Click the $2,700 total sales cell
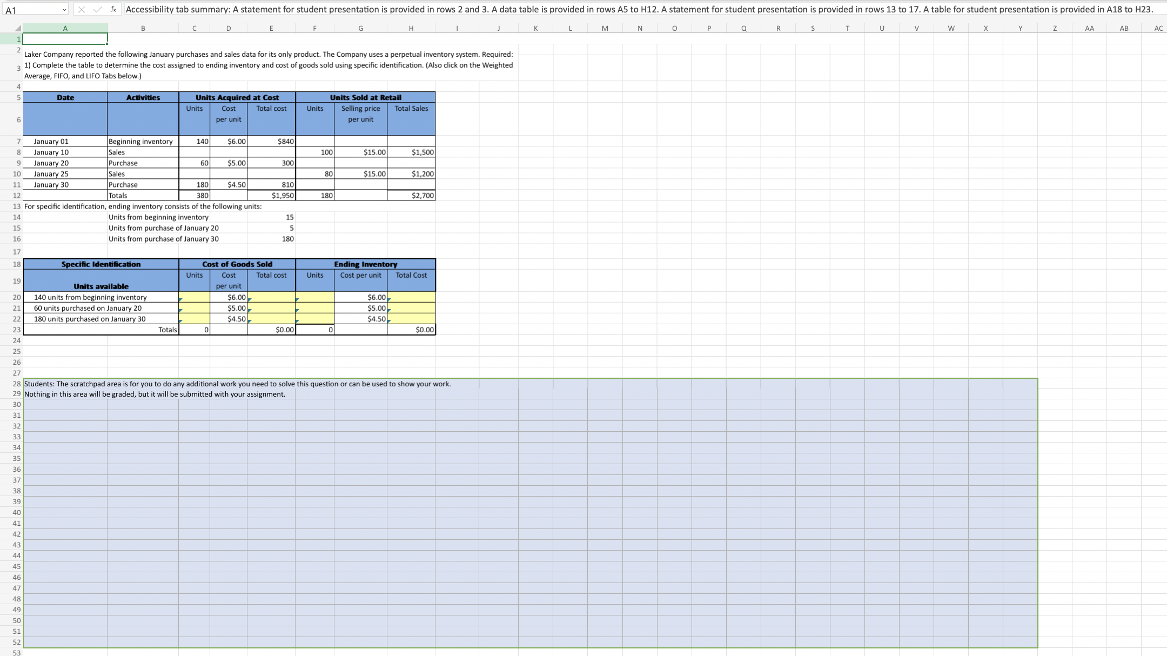 coord(411,196)
